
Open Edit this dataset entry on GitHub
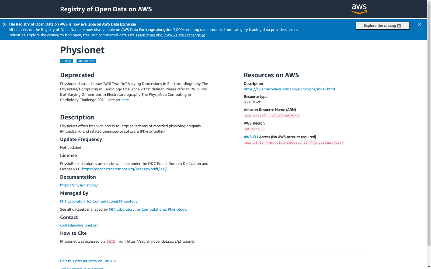[x=88, y=261]
